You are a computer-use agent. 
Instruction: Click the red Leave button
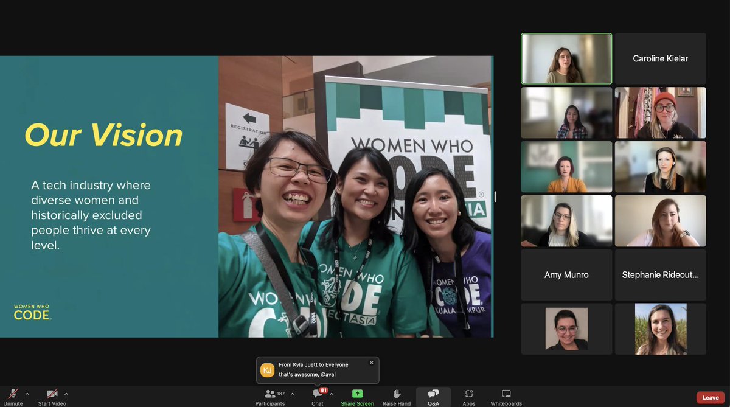tap(711, 397)
